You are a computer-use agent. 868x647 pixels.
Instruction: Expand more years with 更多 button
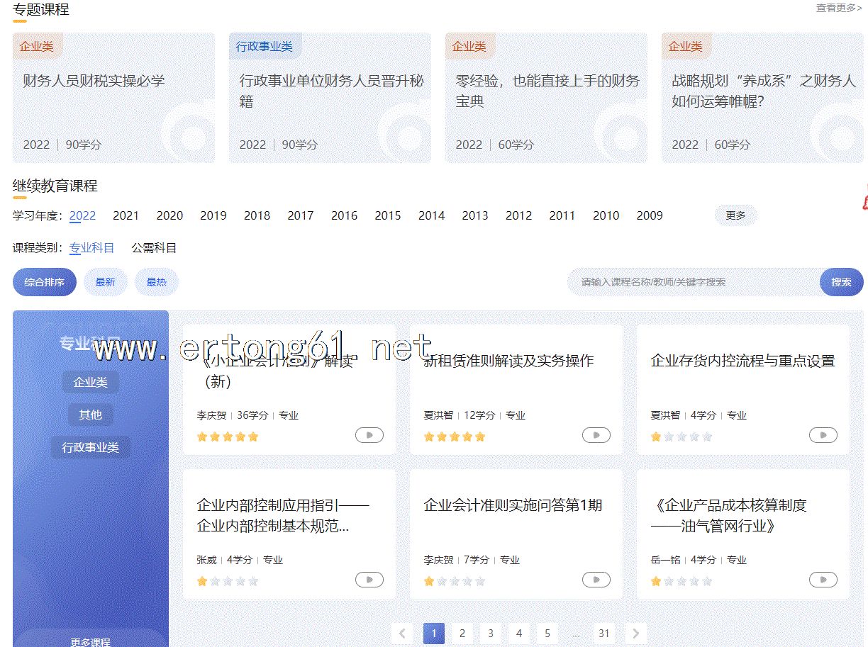click(x=735, y=215)
